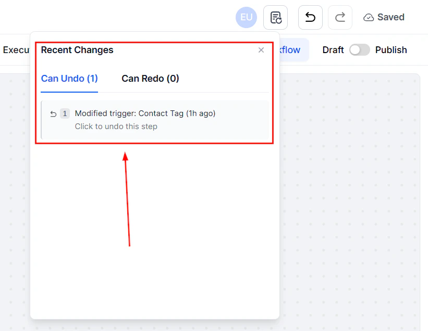Undo the Modified trigger: Contact Tag step
Screen dimensions: 428x331
pos(145,113)
